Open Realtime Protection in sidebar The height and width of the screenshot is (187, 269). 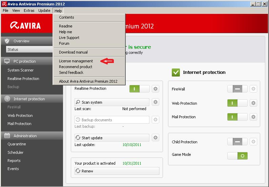[23, 79]
